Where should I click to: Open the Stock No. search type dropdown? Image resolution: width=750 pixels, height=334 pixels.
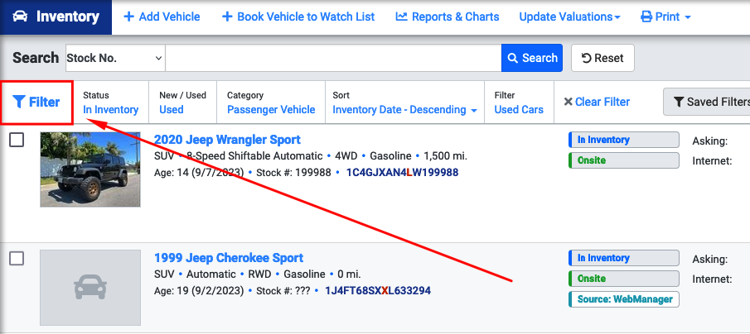pyautogui.click(x=115, y=58)
